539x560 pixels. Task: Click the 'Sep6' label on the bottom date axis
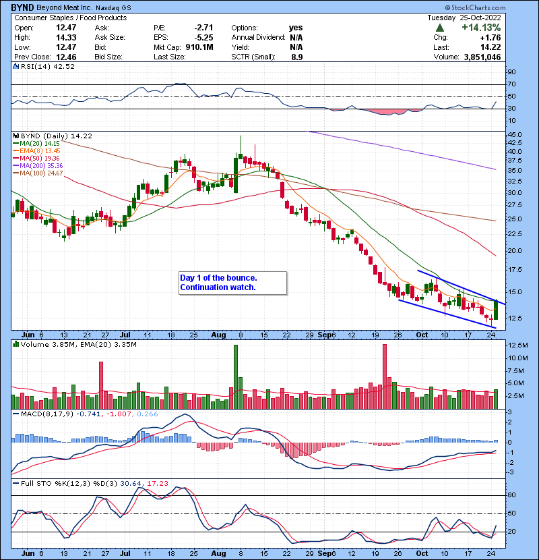pyautogui.click(x=327, y=553)
